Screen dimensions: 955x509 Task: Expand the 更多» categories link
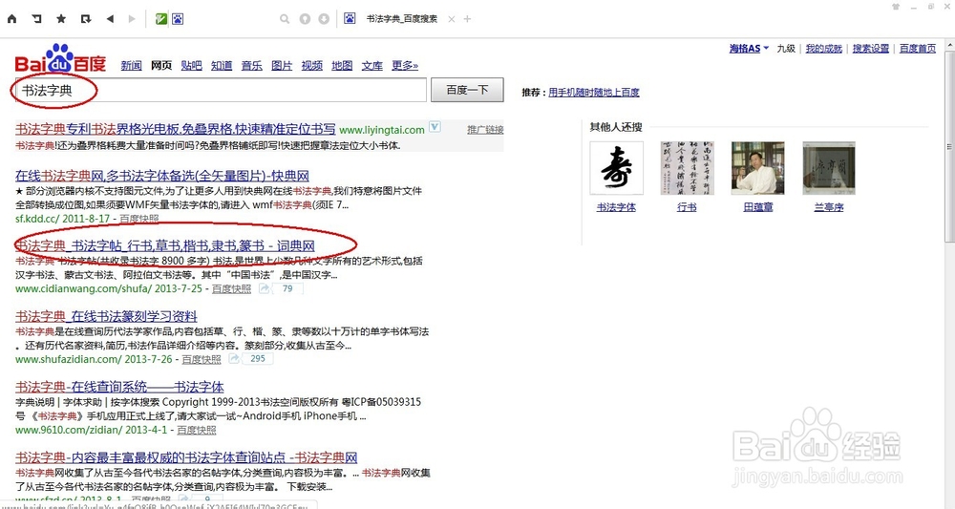click(405, 65)
